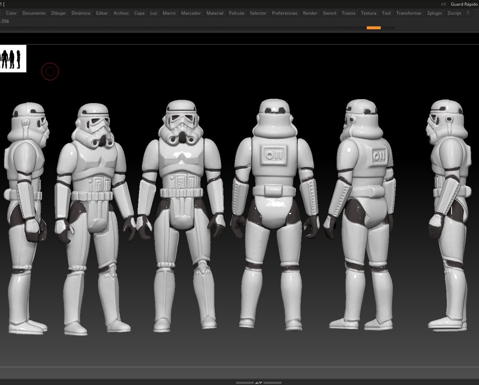The image size is (479, 385).
Task: Open the Textura menu
Action: 368,13
